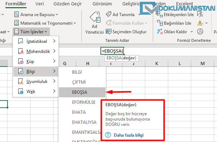Switch to the Görünüm tab
Screen dimensions: 217x142
[x=102, y=4]
